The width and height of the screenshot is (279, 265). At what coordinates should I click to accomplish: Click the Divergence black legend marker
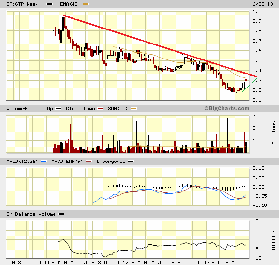[131, 162]
